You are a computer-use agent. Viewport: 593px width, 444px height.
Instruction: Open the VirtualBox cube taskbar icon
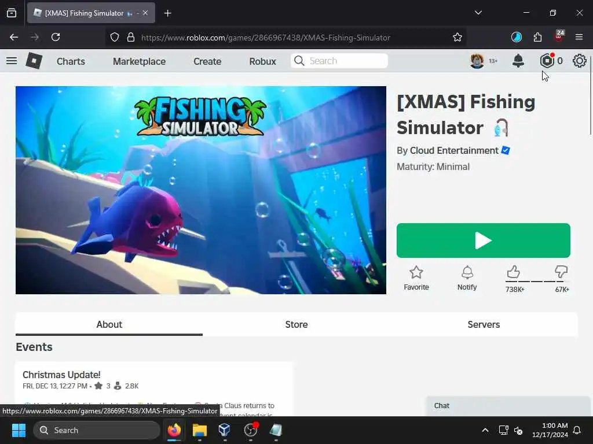[x=225, y=430]
